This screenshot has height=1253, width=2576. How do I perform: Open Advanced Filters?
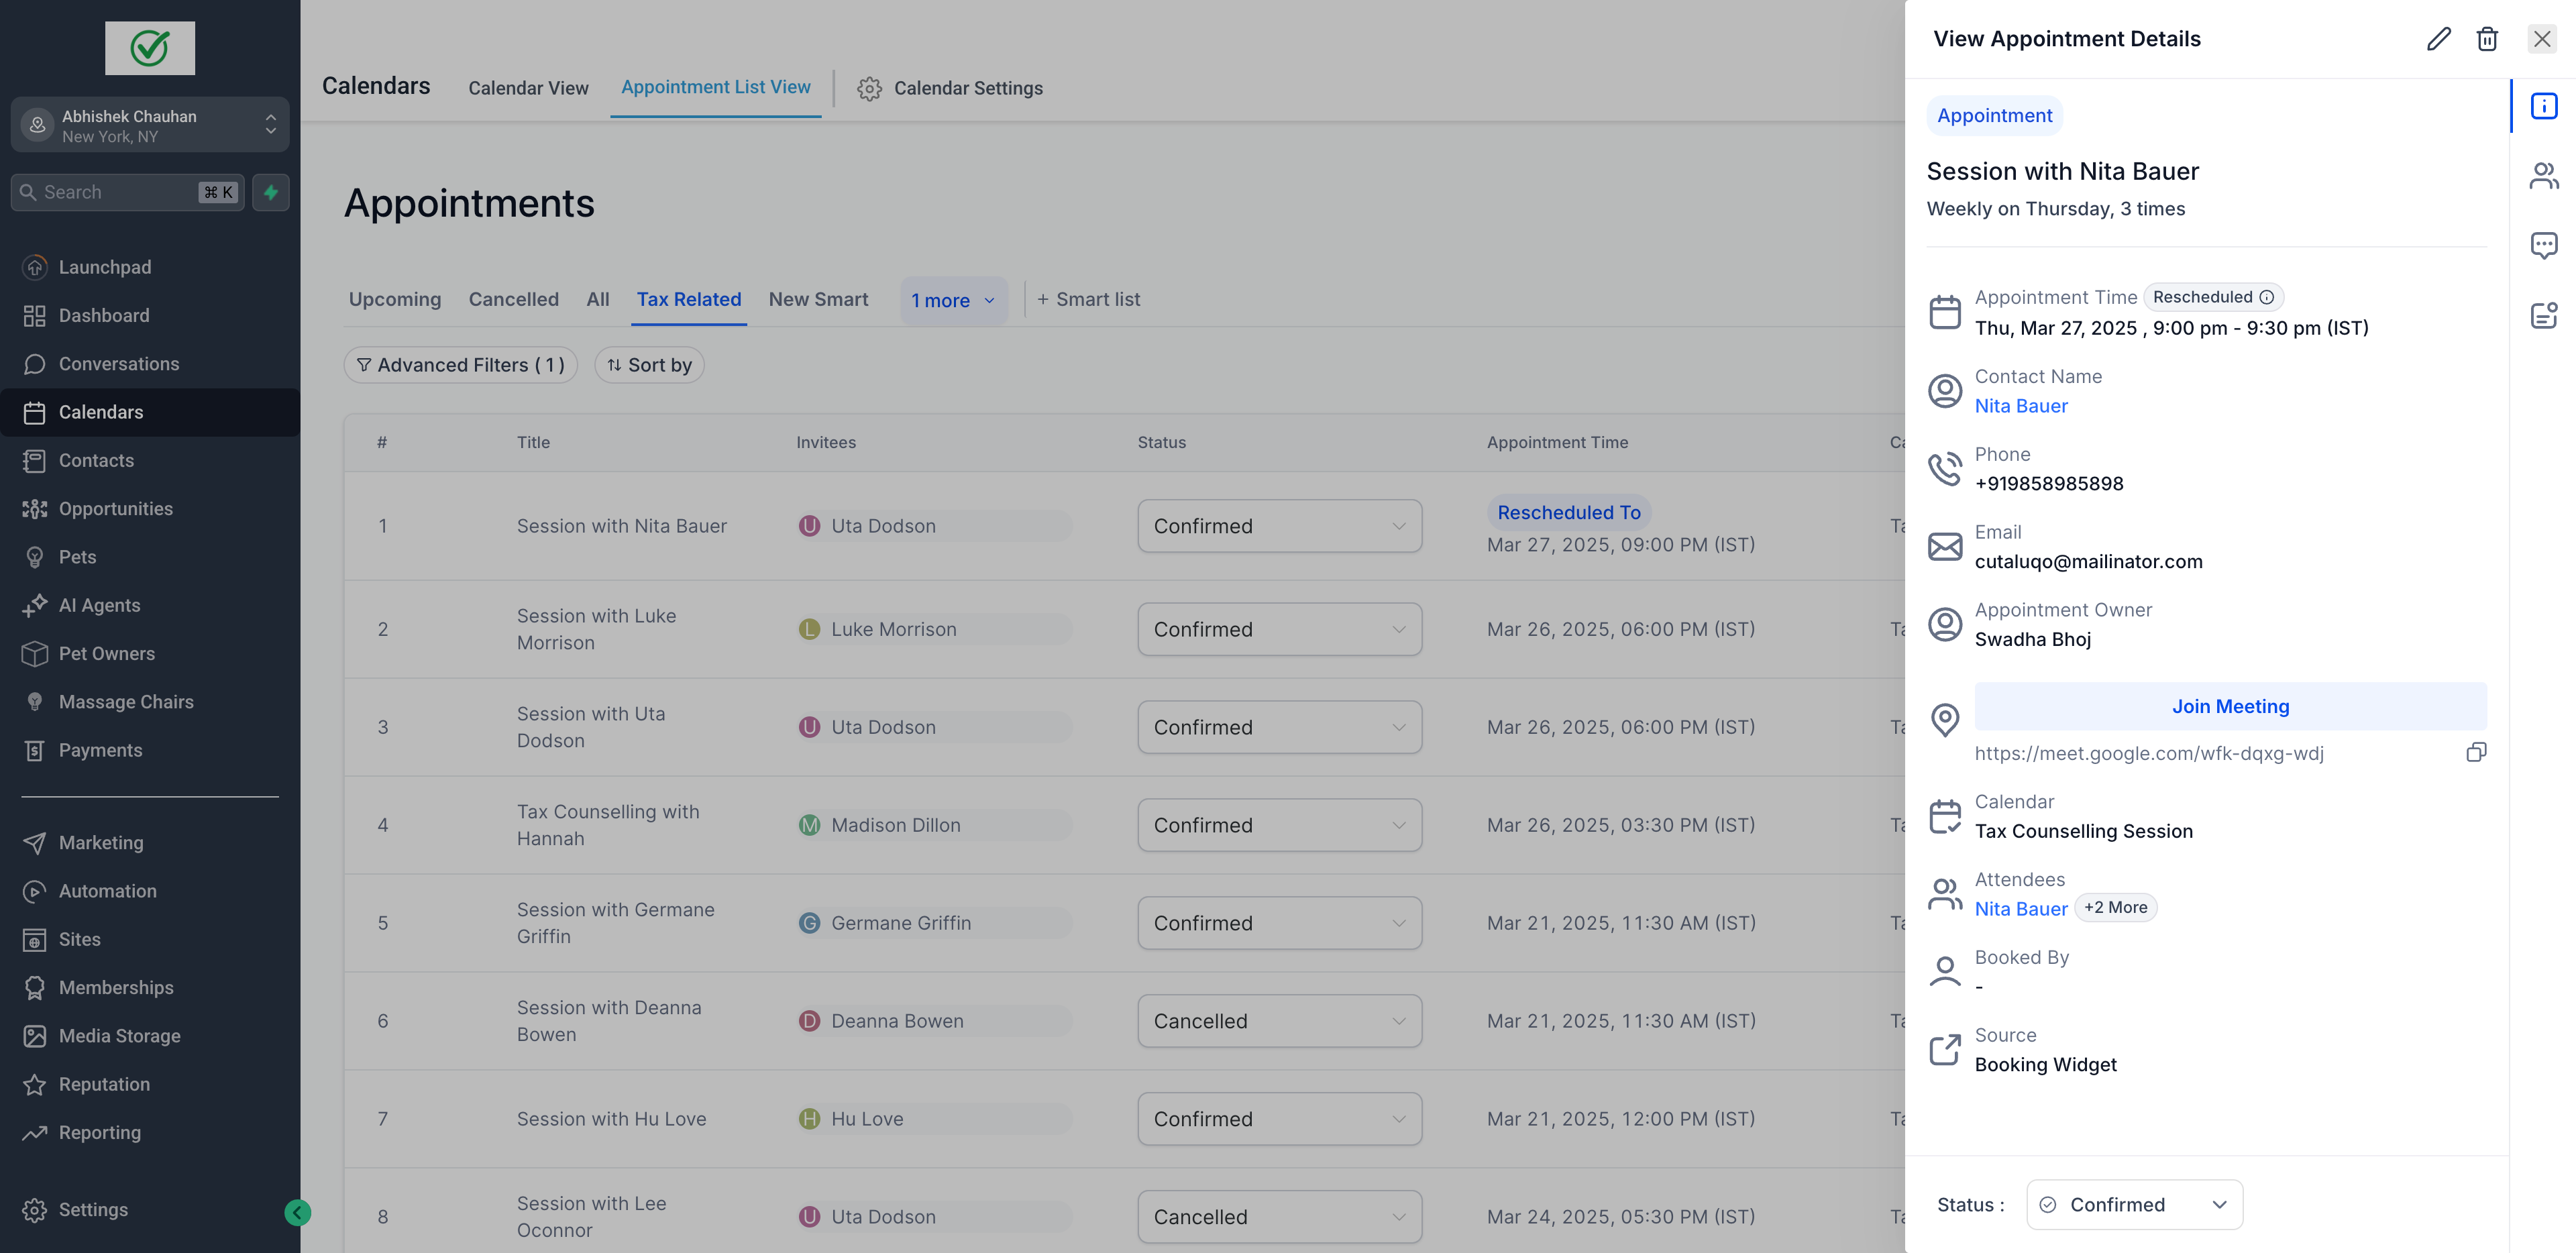(460, 365)
